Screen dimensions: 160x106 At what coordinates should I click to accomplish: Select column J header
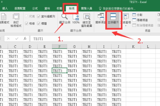click(x=119, y=47)
